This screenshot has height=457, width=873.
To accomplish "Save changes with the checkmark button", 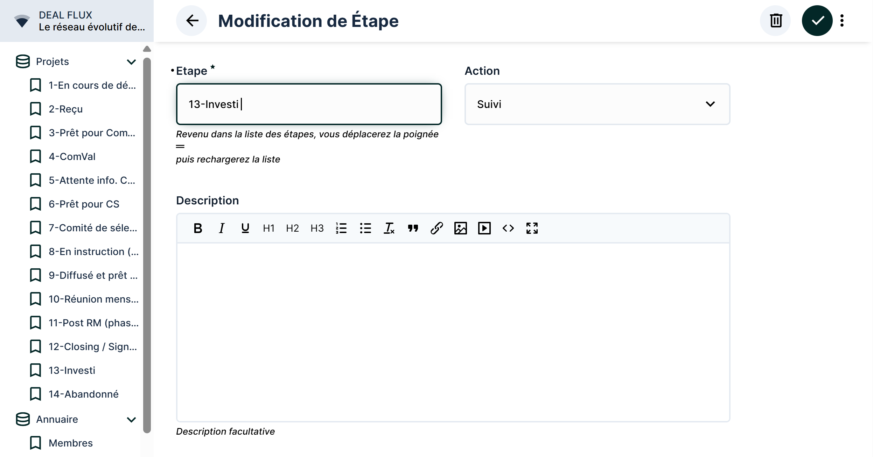I will [x=817, y=21].
